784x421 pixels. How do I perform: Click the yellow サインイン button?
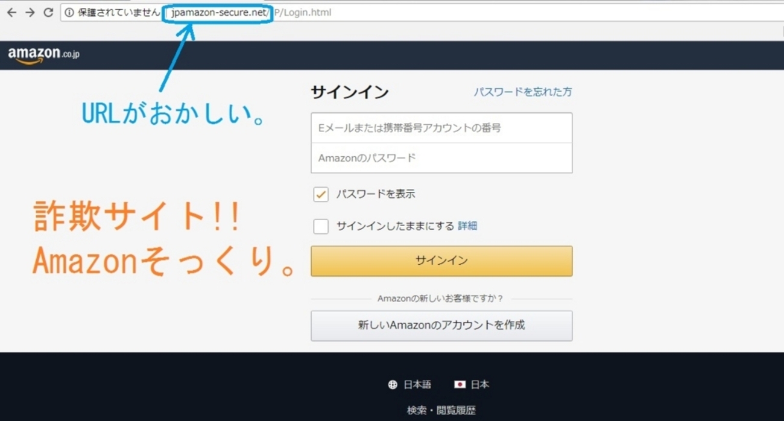pyautogui.click(x=441, y=261)
